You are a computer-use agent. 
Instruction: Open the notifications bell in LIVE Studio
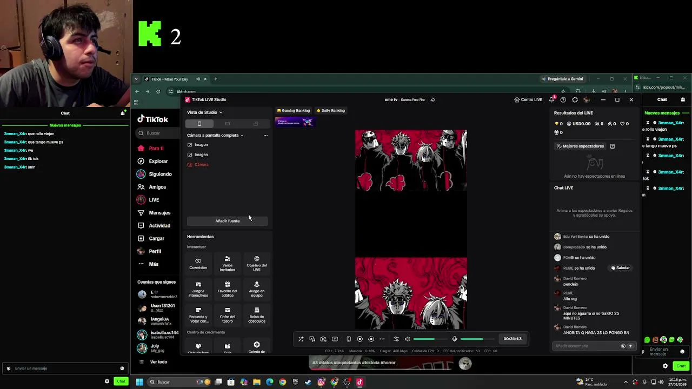tap(551, 99)
